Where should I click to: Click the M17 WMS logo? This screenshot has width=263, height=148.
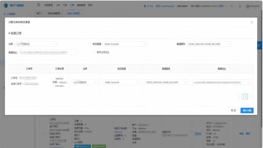click(x=14, y=5)
